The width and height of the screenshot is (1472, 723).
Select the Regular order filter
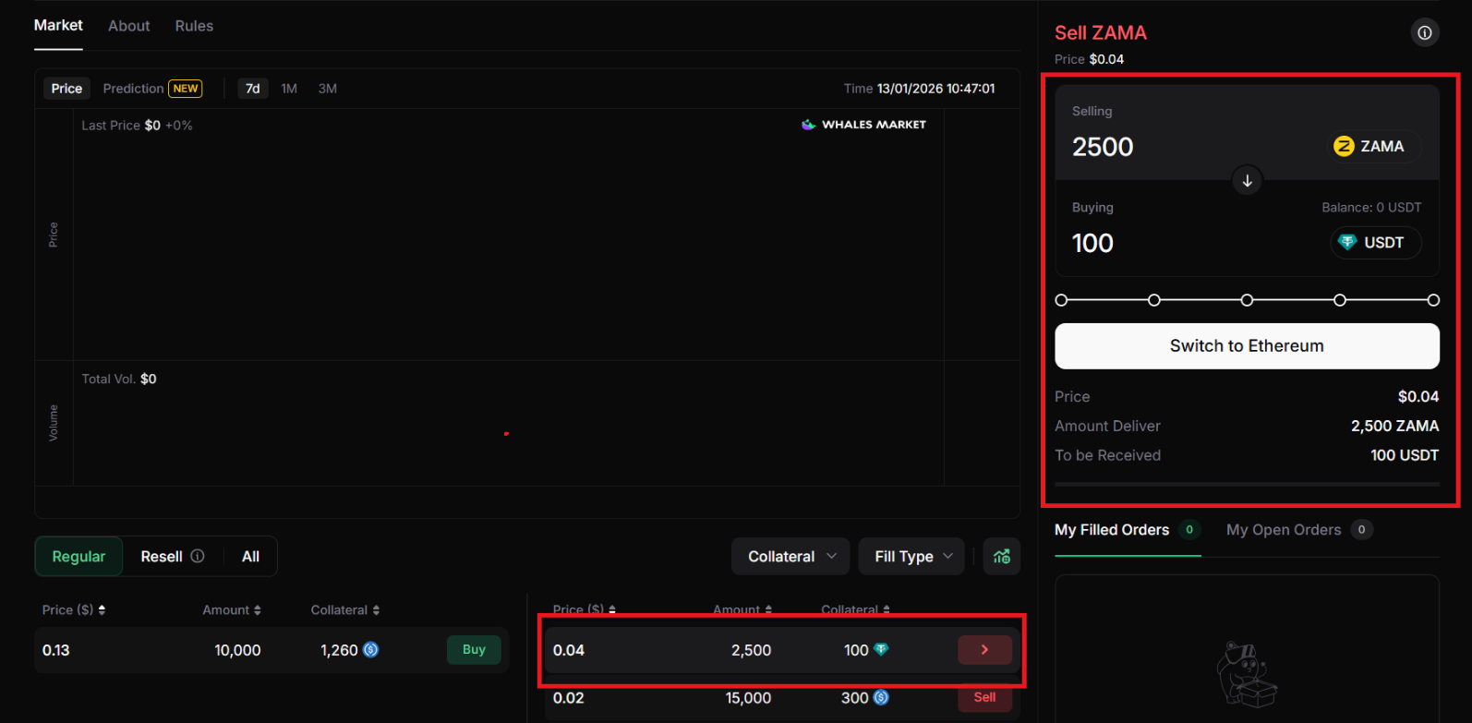(x=78, y=556)
